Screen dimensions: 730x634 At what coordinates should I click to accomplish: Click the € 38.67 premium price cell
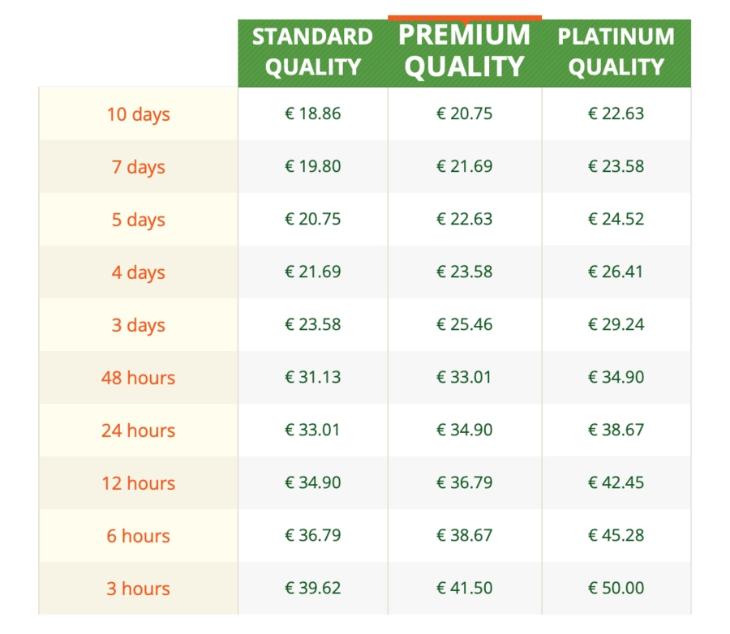(465, 536)
